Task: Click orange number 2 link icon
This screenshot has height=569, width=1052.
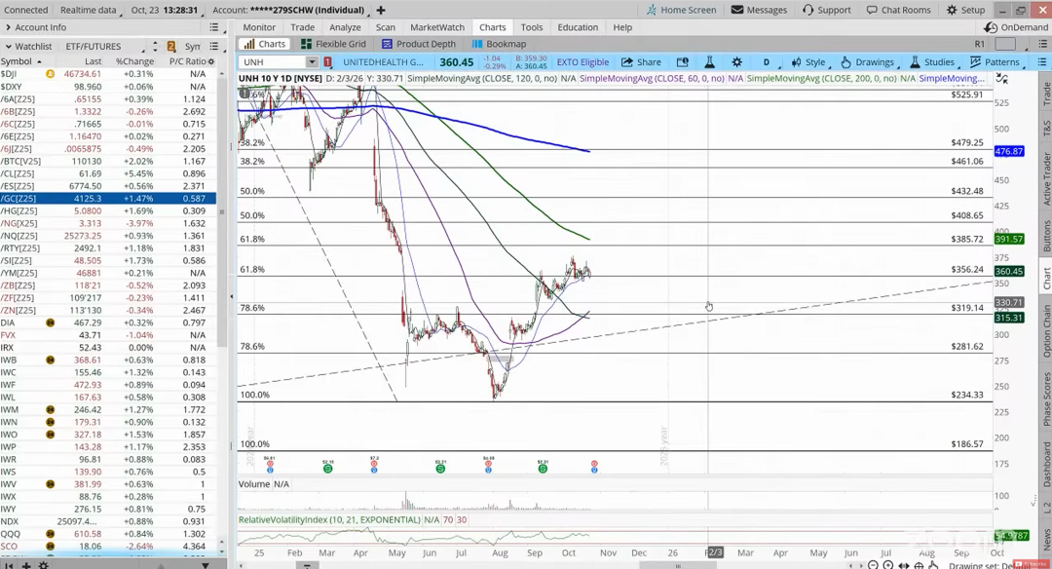Action: click(x=171, y=47)
